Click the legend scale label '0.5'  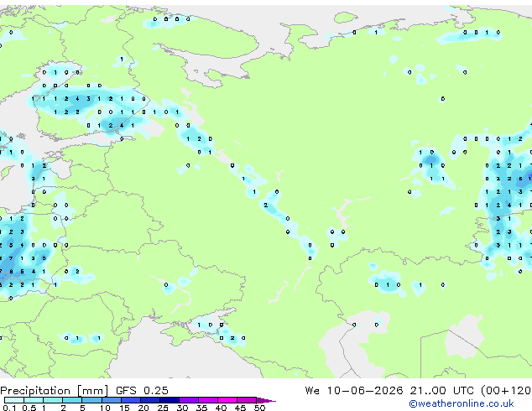(x=29, y=408)
